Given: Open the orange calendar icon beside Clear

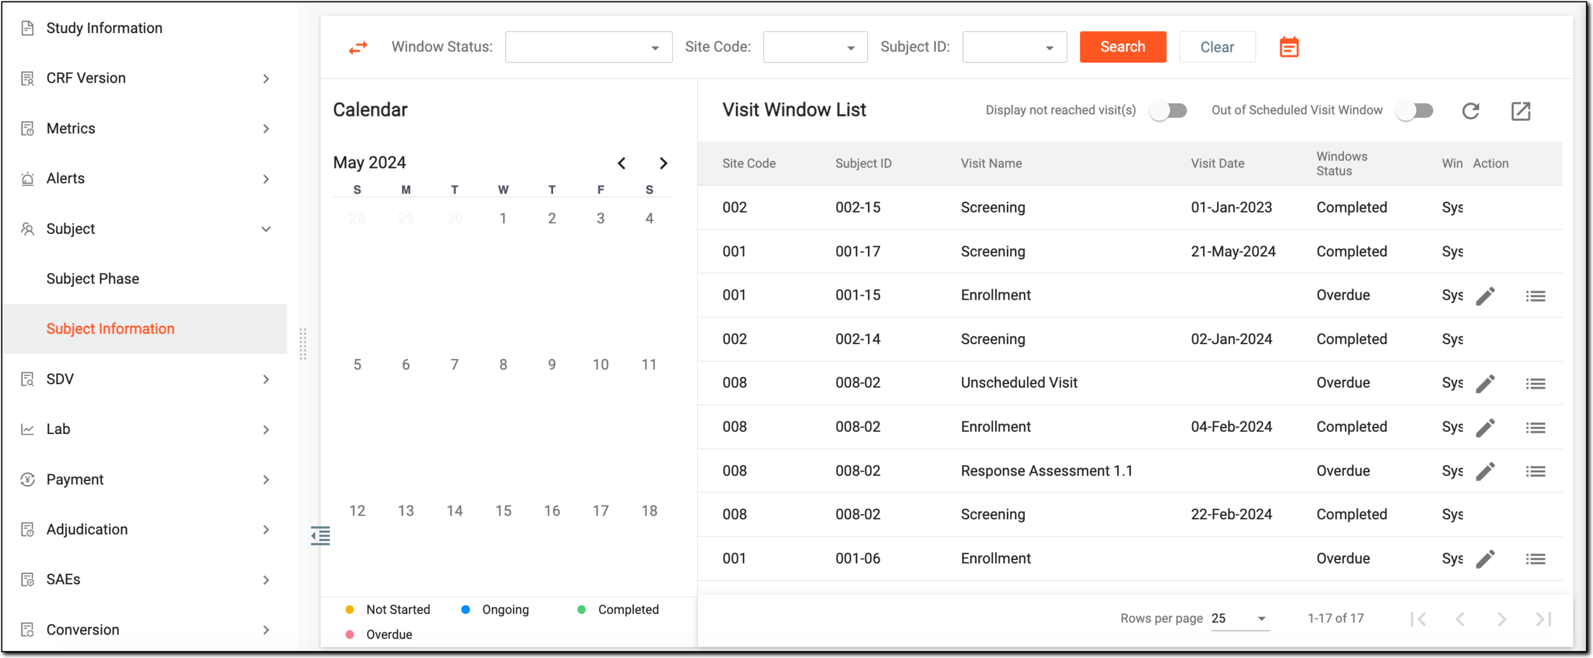Looking at the screenshot, I should tap(1289, 47).
